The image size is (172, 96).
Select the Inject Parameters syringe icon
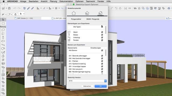[33, 8]
